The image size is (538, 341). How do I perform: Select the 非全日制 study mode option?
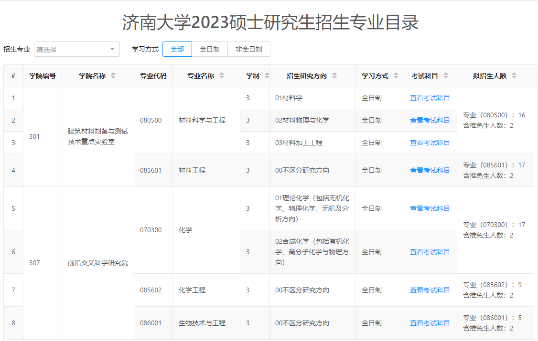click(x=248, y=49)
